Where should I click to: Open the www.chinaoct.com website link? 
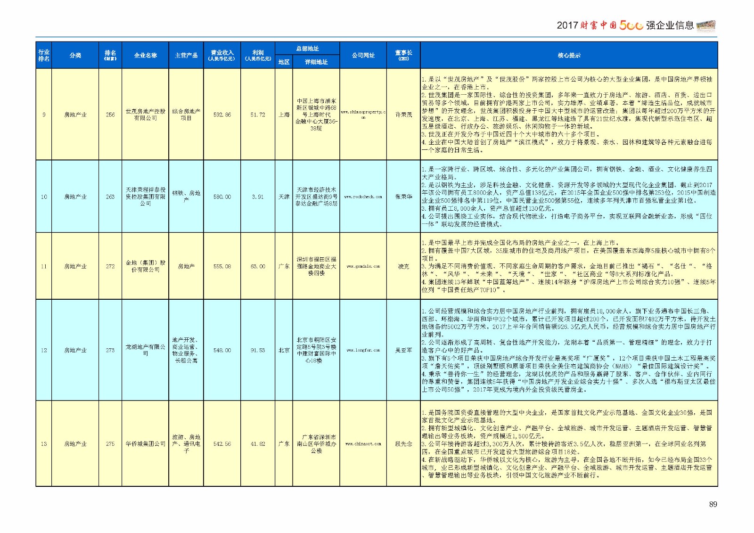coord(363,444)
